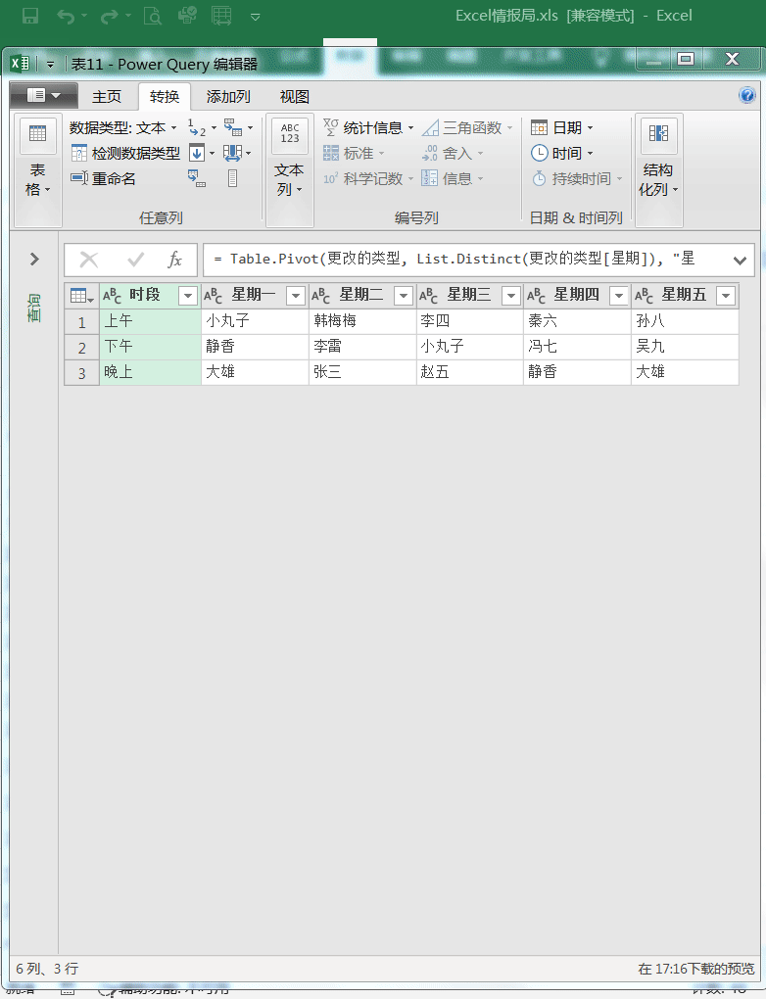This screenshot has width=766, height=999.
Task: Open filter dropdown for 星期一 column
Action: point(296,296)
